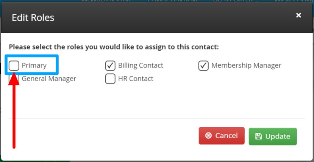Click the Edit Roles dialog title
This screenshot has height=162, width=314.
(33, 18)
